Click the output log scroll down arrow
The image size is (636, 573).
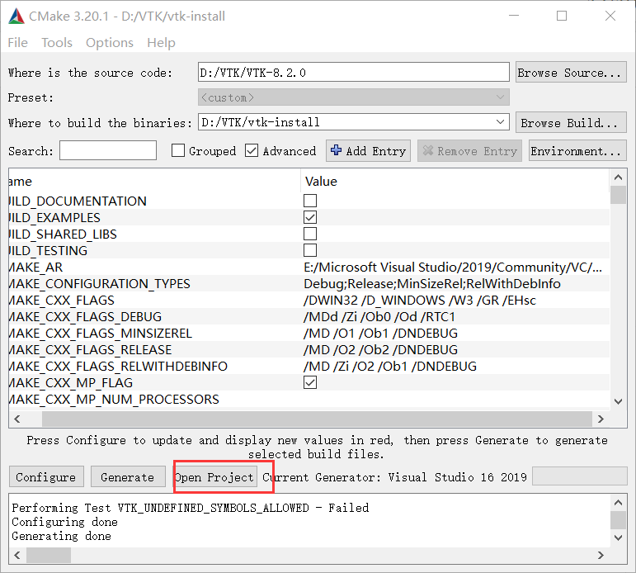tap(618, 537)
